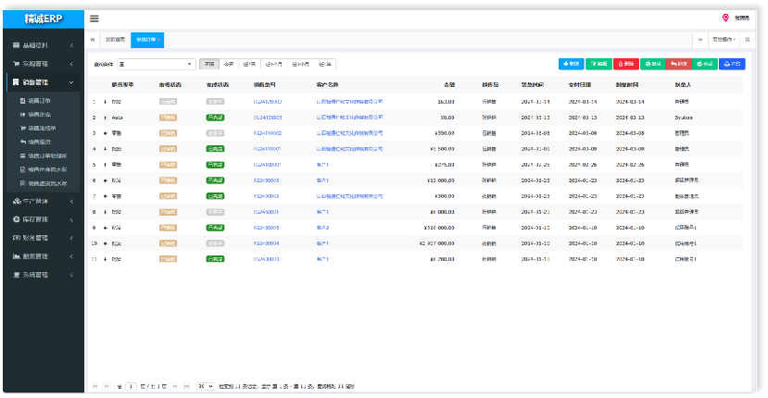Click the tab bar scroll-right double arrow
Viewport: 768px width, 398px height.
[700, 40]
